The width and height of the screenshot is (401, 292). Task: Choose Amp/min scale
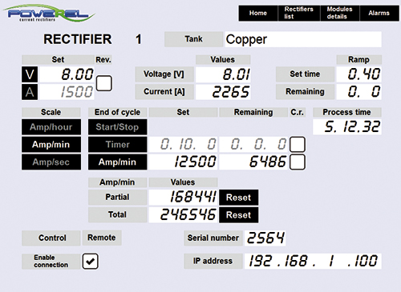(x=51, y=145)
